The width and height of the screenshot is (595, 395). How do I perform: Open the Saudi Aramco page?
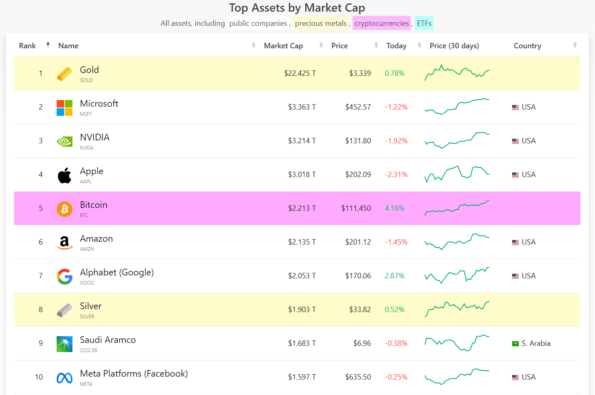pos(108,340)
